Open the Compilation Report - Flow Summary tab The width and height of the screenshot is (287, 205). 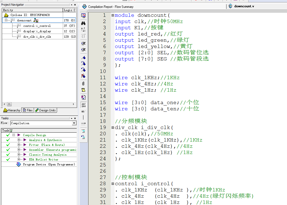110,7
